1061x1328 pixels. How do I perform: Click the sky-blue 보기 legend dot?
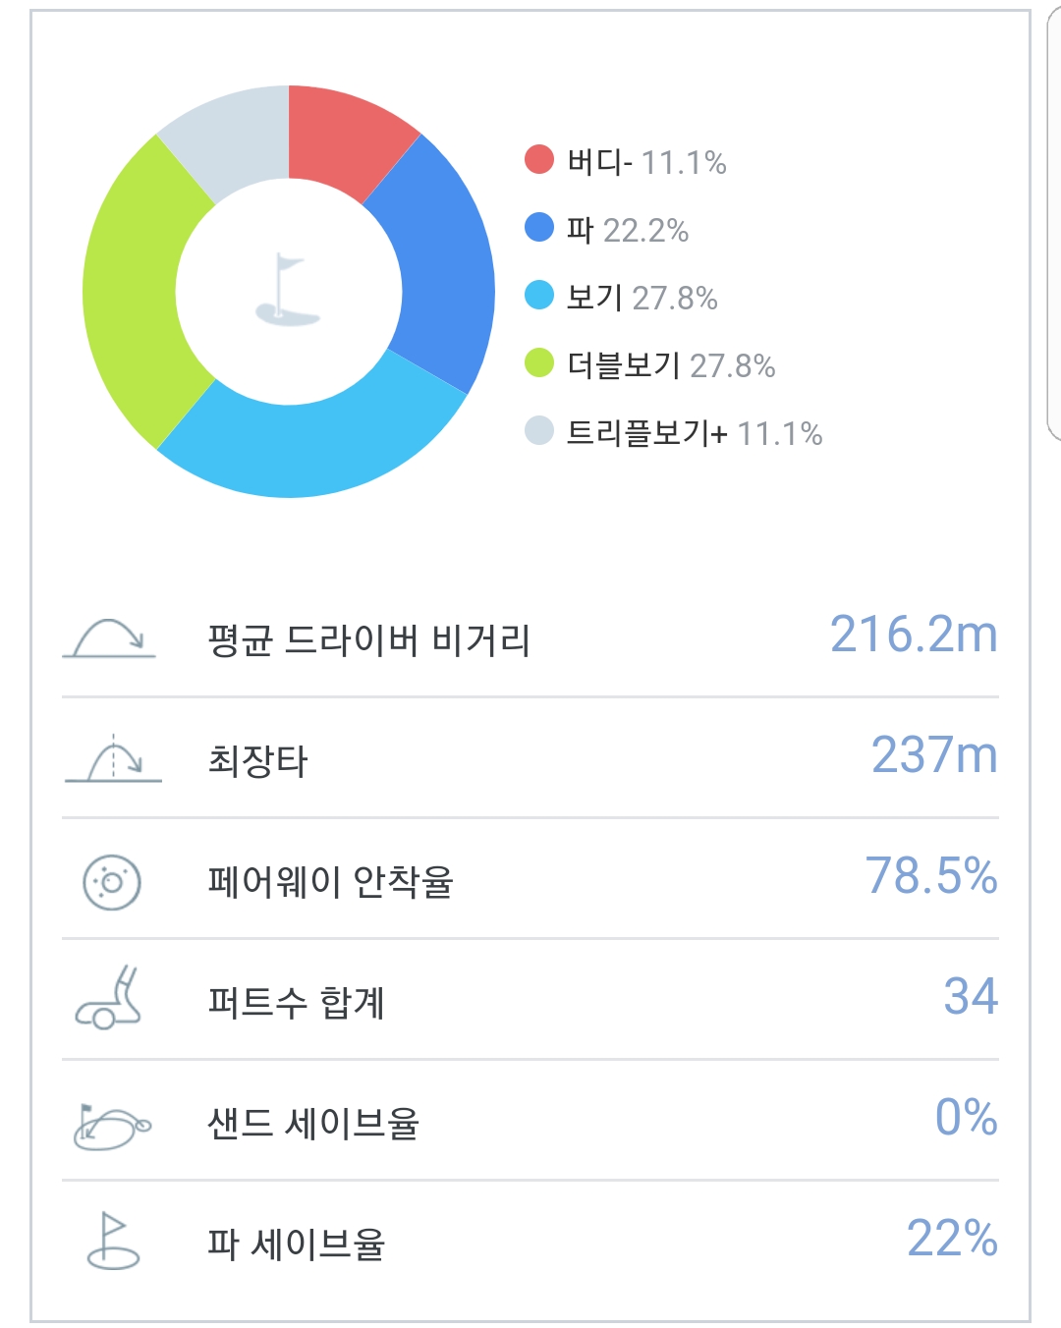coord(539,295)
